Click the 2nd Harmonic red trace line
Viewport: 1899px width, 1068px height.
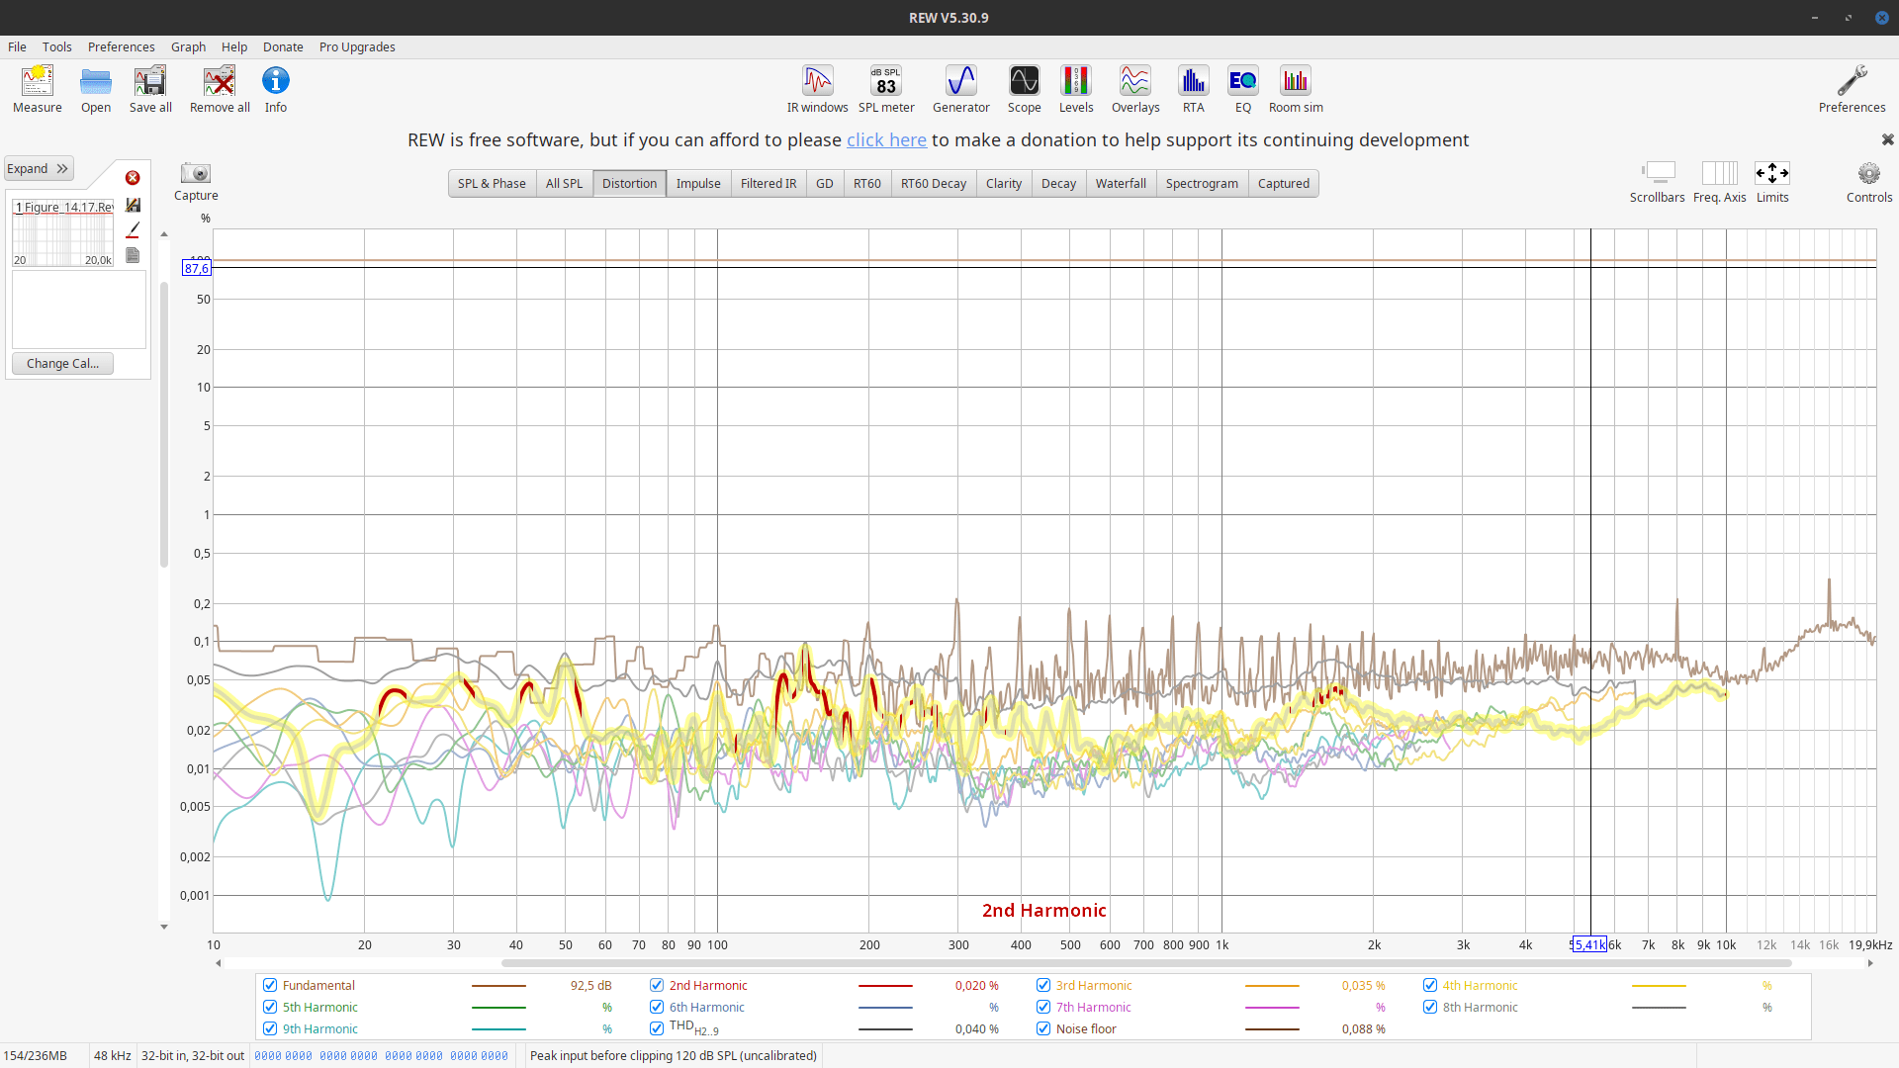pyautogui.click(x=885, y=986)
